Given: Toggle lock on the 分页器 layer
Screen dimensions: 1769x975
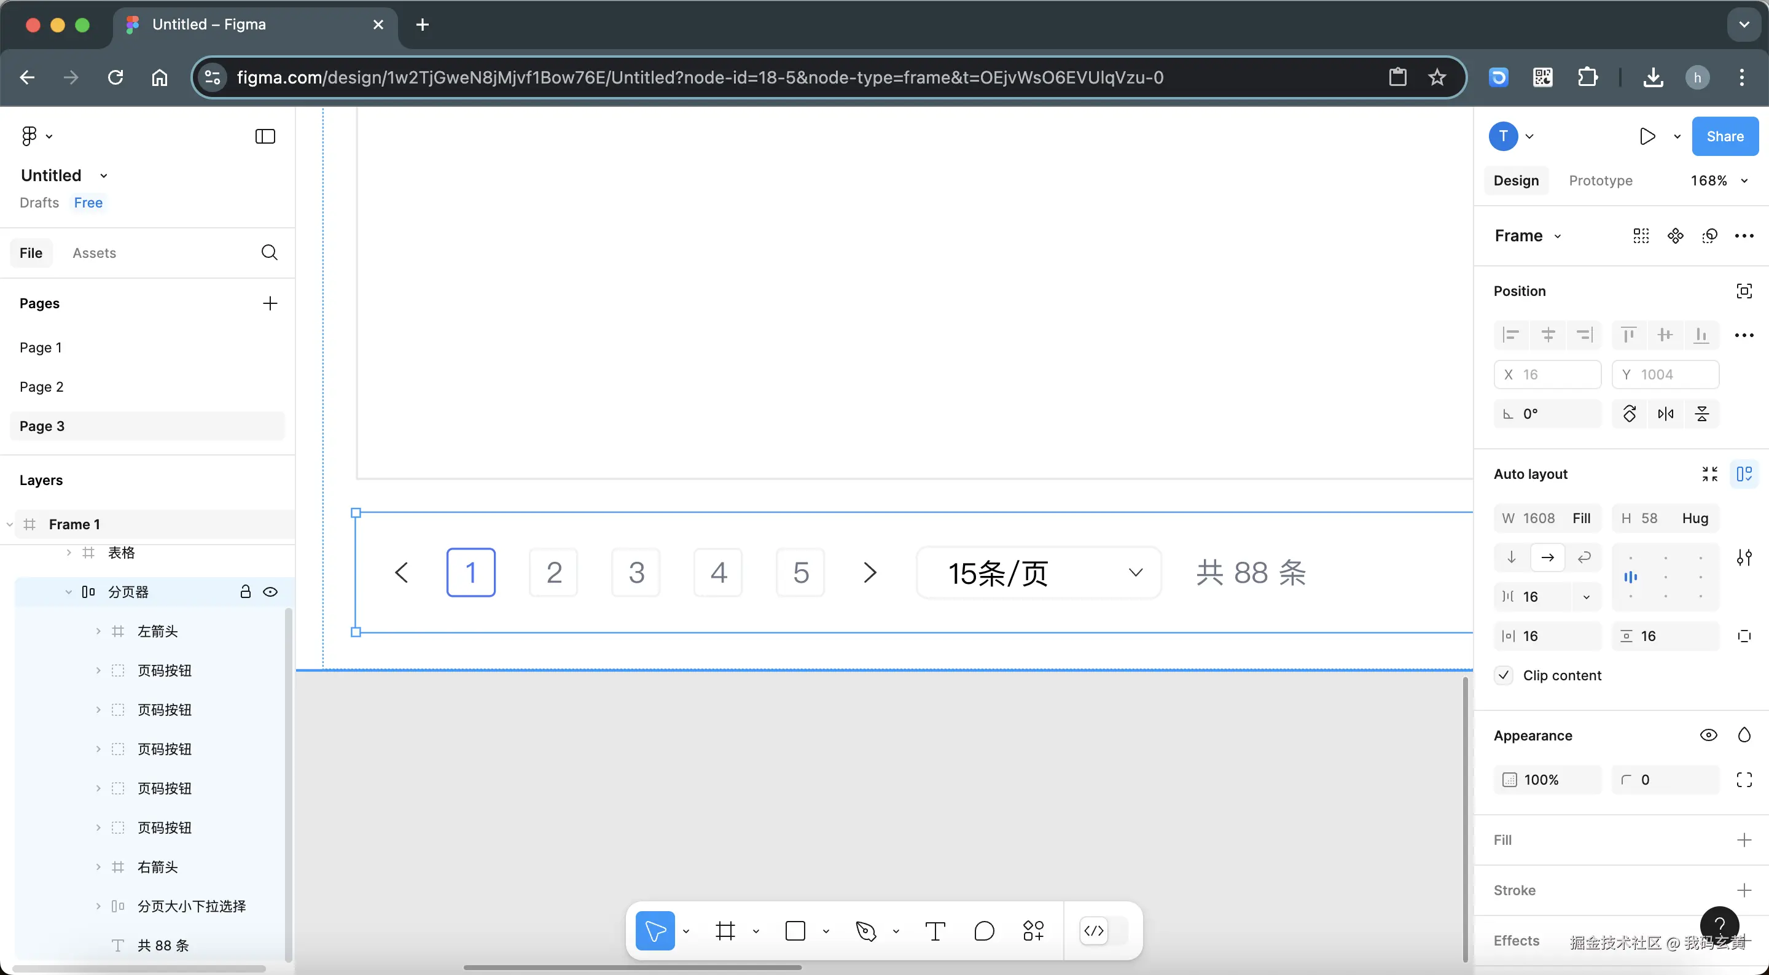Looking at the screenshot, I should tap(245, 592).
